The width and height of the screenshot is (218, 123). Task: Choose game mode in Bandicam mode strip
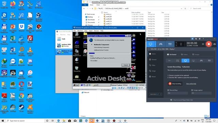click(201, 61)
